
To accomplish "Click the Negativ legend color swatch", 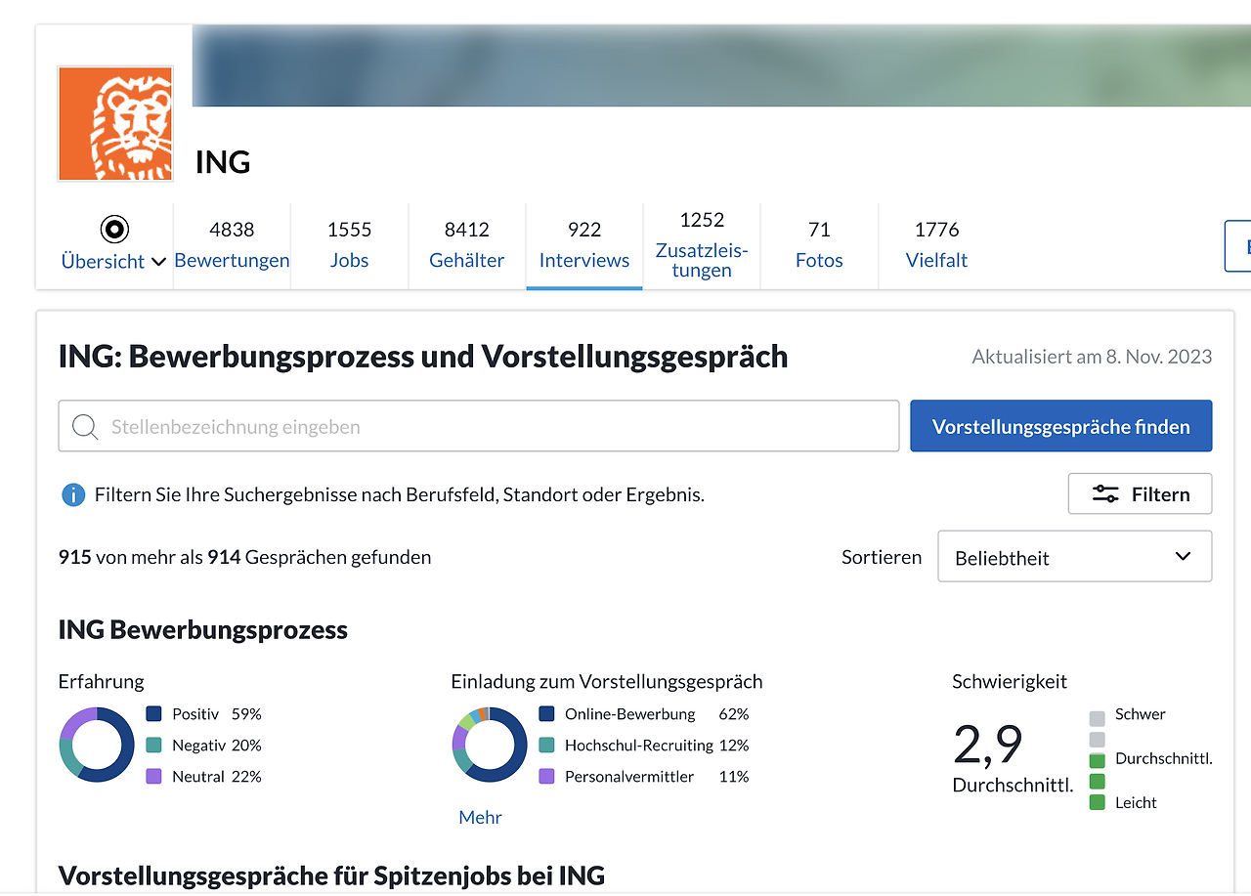I will click(153, 746).
